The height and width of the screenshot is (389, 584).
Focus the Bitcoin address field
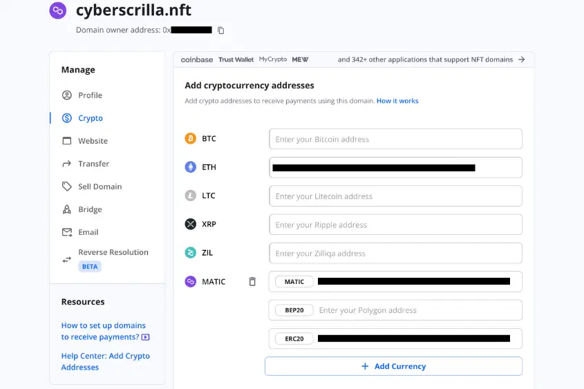pos(395,139)
